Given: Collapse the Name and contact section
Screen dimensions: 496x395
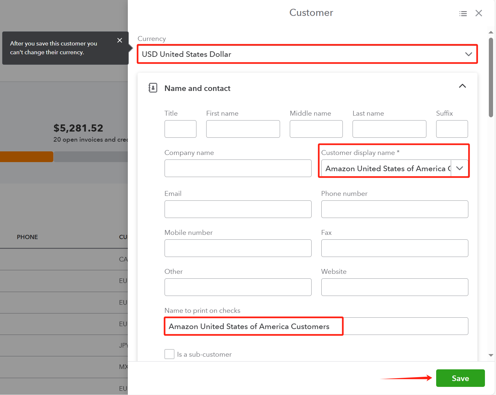Looking at the screenshot, I should coord(462,86).
